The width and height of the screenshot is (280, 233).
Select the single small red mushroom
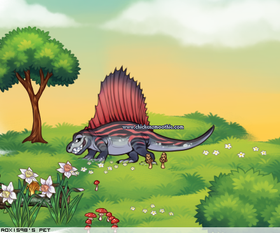97,185
